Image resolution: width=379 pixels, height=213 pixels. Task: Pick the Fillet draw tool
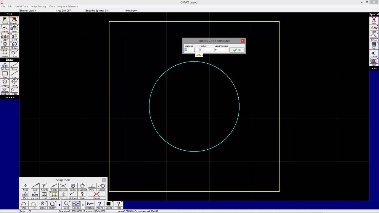tap(14, 91)
